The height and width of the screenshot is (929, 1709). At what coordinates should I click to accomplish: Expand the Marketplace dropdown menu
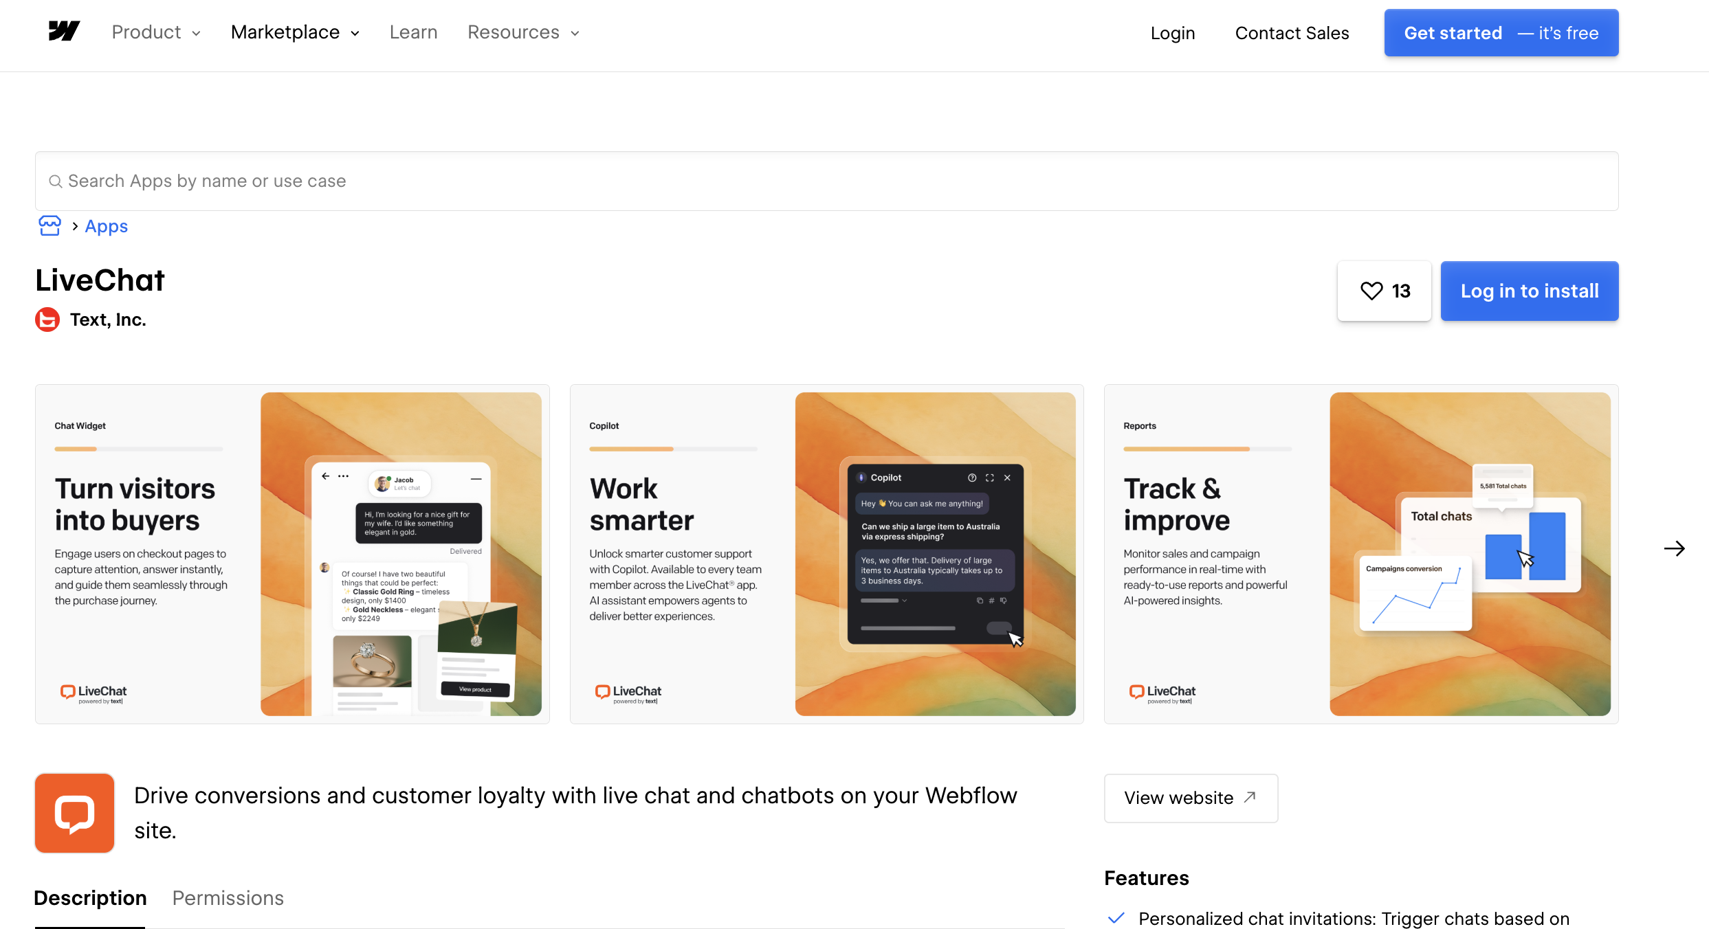(295, 32)
